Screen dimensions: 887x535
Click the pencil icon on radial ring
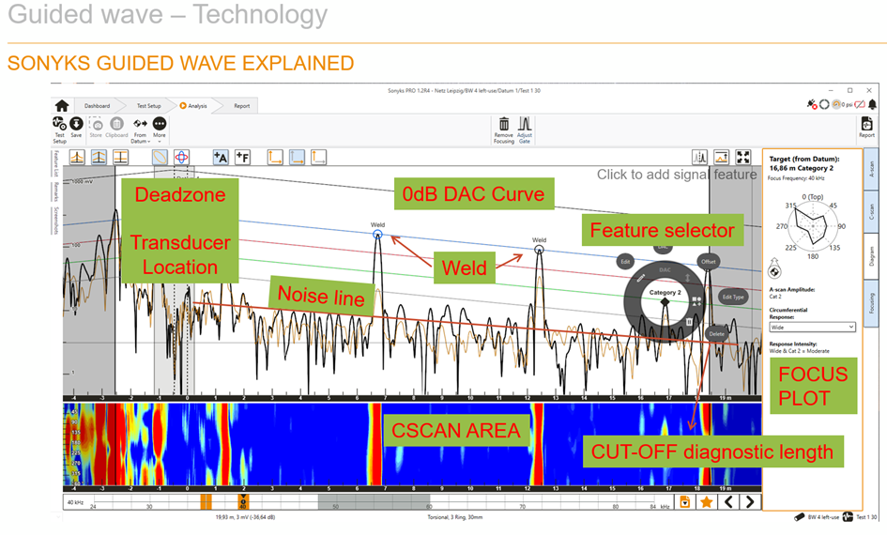coord(641,278)
